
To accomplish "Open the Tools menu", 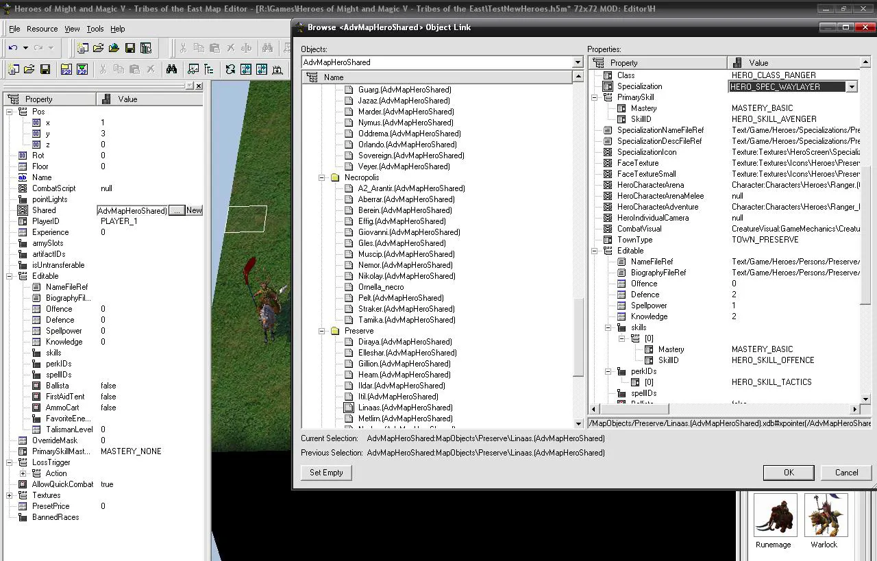I will [95, 29].
